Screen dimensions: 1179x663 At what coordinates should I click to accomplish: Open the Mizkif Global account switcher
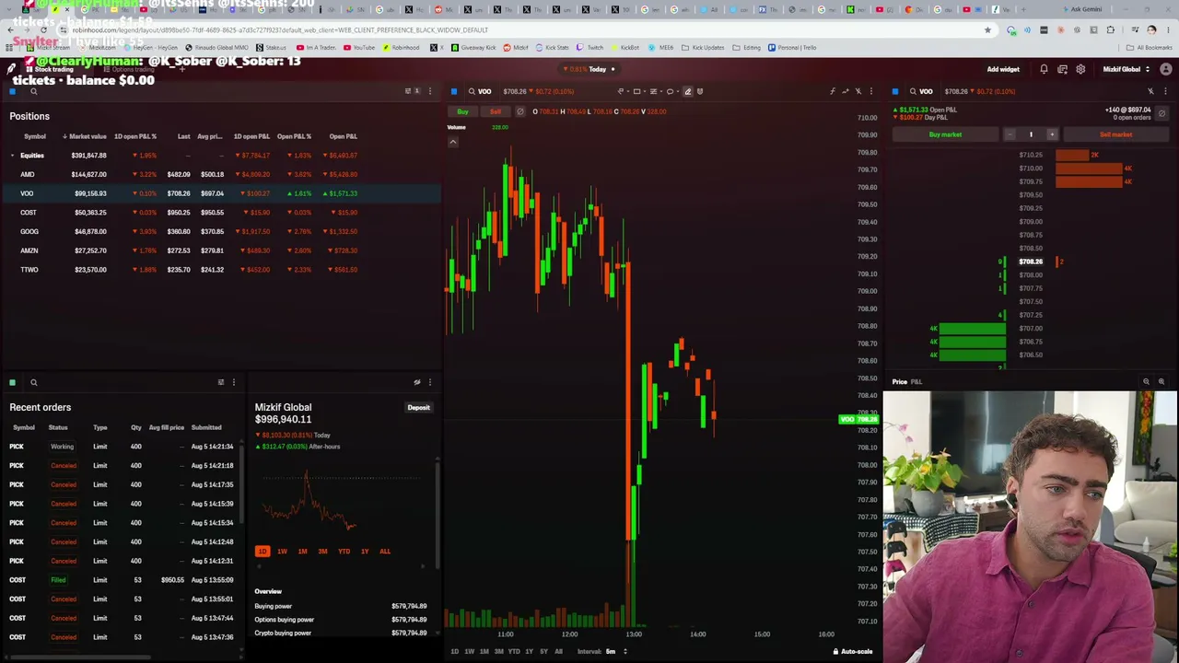[x=1126, y=69]
